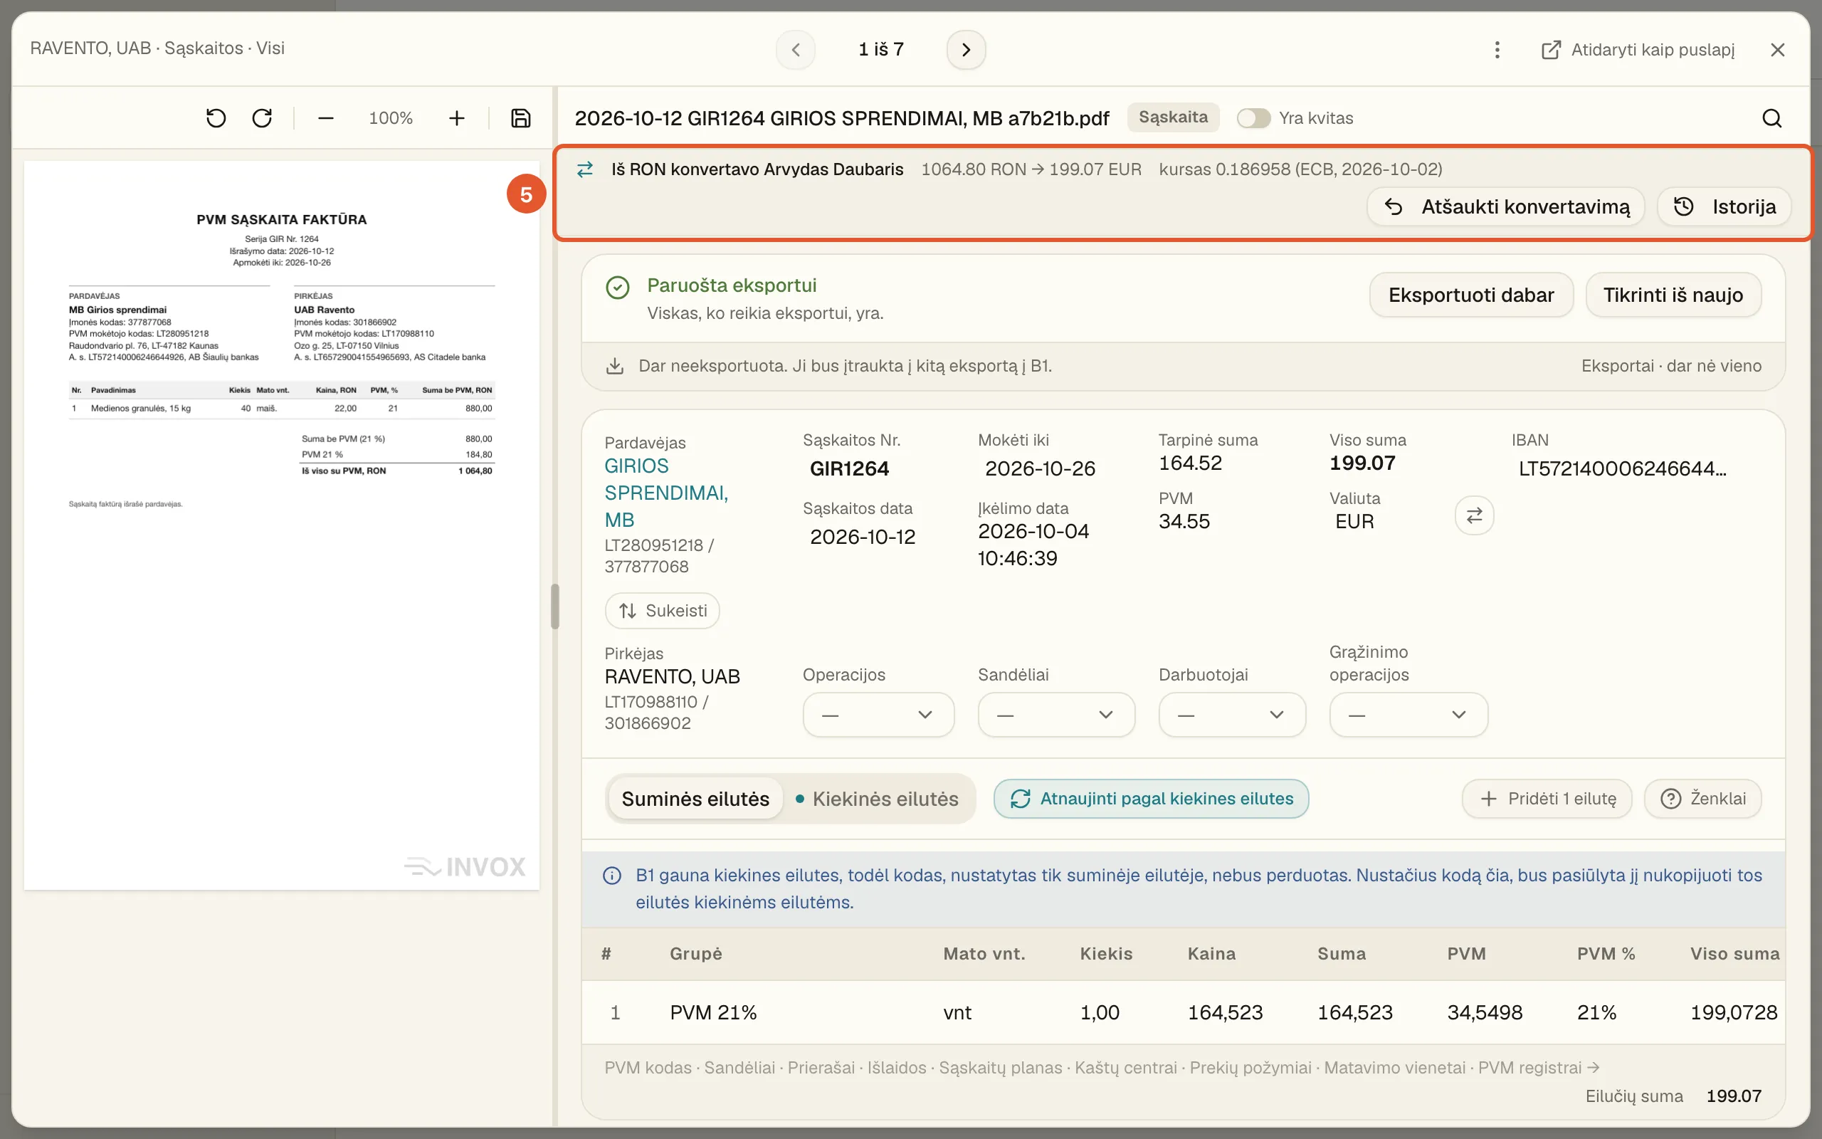1822x1139 pixels.
Task: Switch to the Suminės eilutės tab
Action: coord(695,799)
